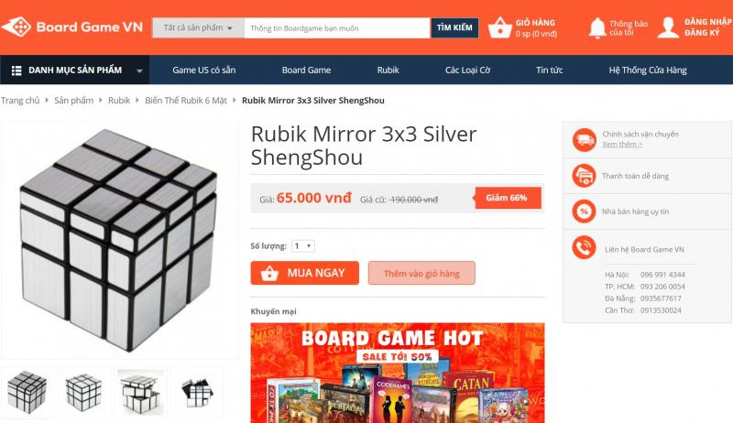Expand the 'Tất cả sản phẩm' category dropdown
733x423 pixels.
[x=198, y=28]
